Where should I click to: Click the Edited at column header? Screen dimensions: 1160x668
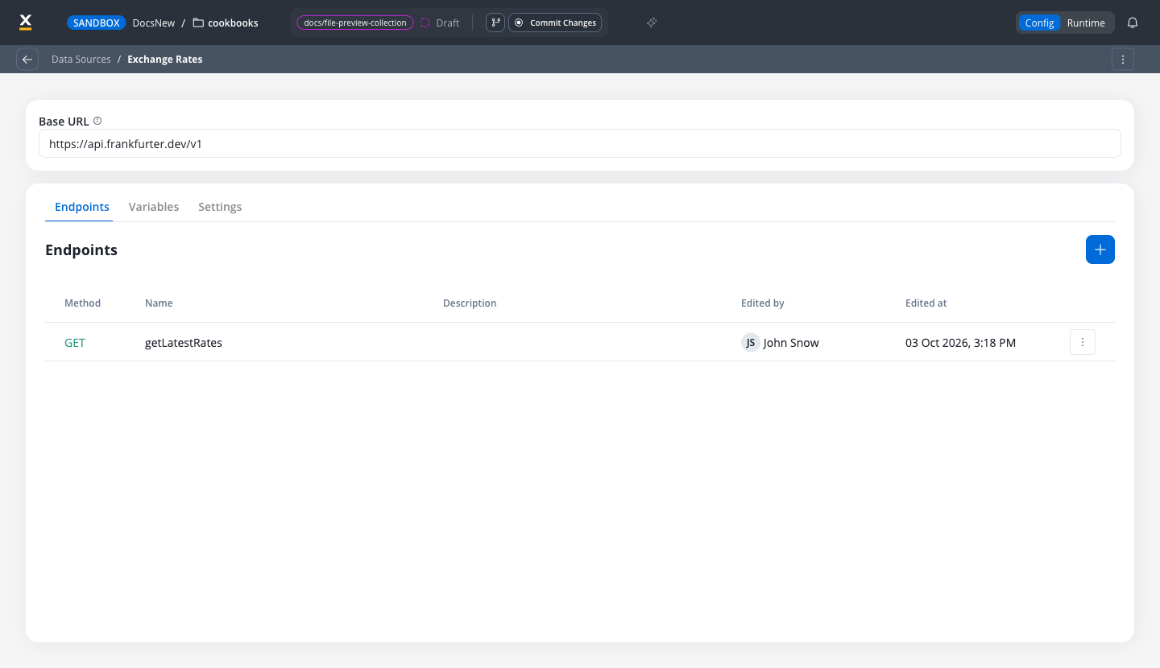coord(926,303)
